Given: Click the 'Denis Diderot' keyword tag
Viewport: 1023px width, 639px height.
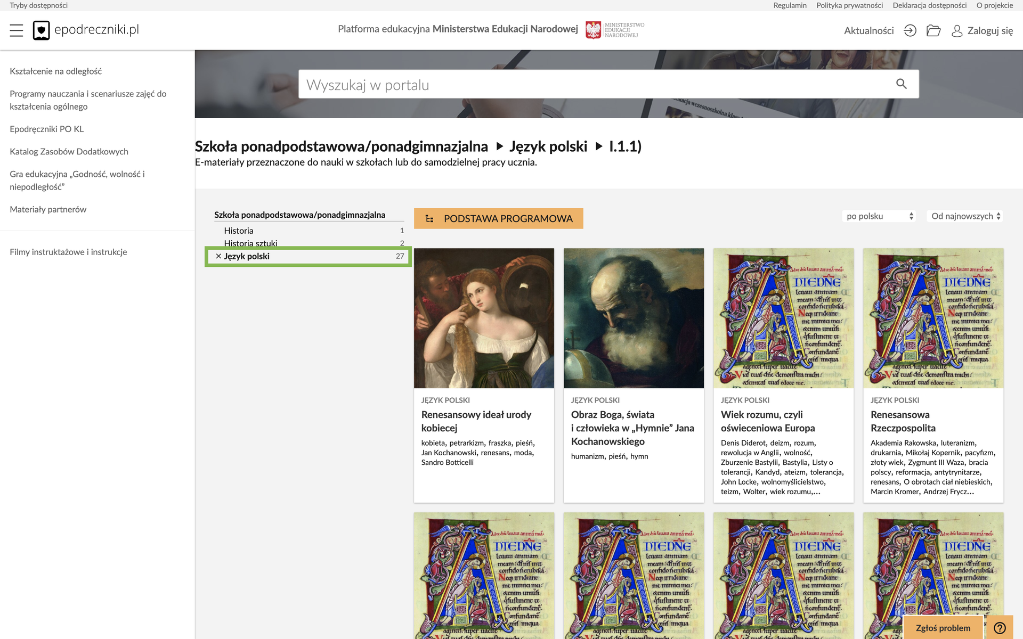Looking at the screenshot, I should (743, 443).
